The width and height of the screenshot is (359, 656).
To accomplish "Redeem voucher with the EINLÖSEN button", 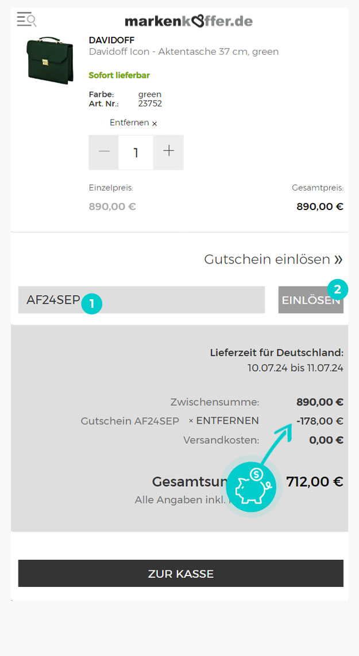I will click(x=311, y=300).
